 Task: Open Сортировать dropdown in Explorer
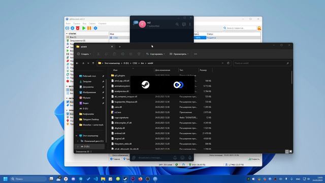pos(155,54)
